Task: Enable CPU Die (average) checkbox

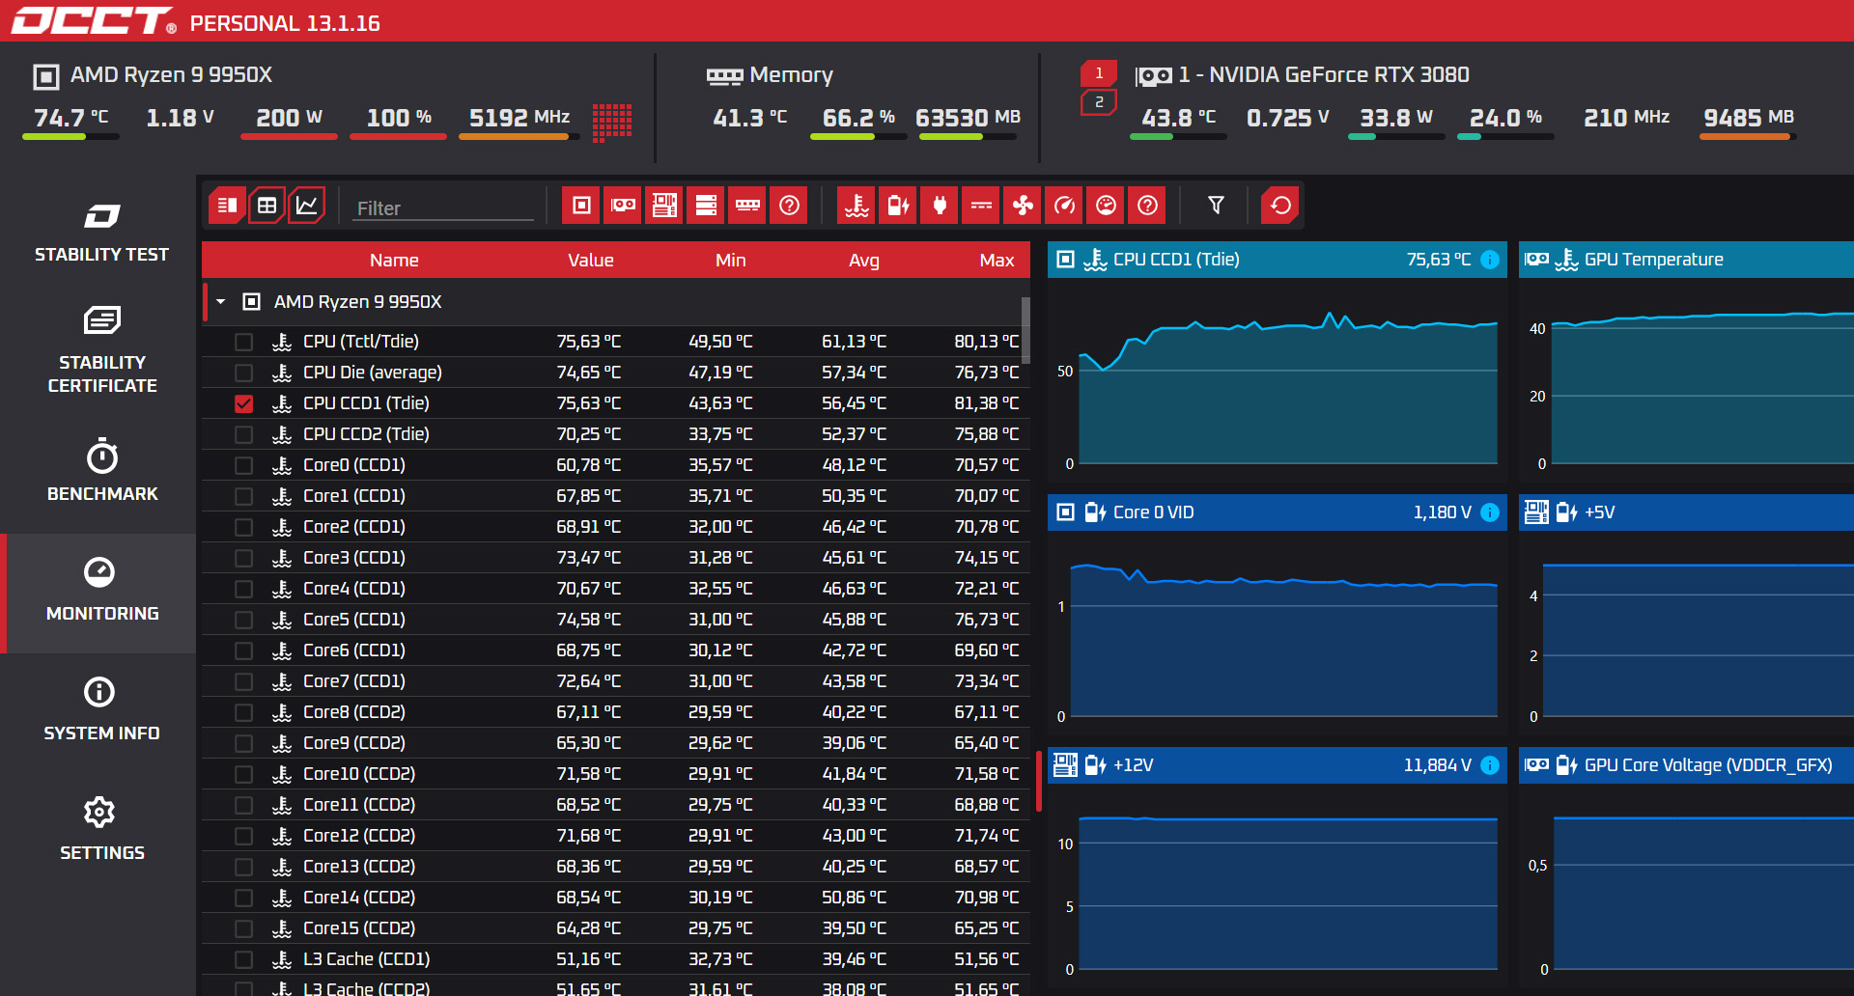Action: (x=243, y=373)
